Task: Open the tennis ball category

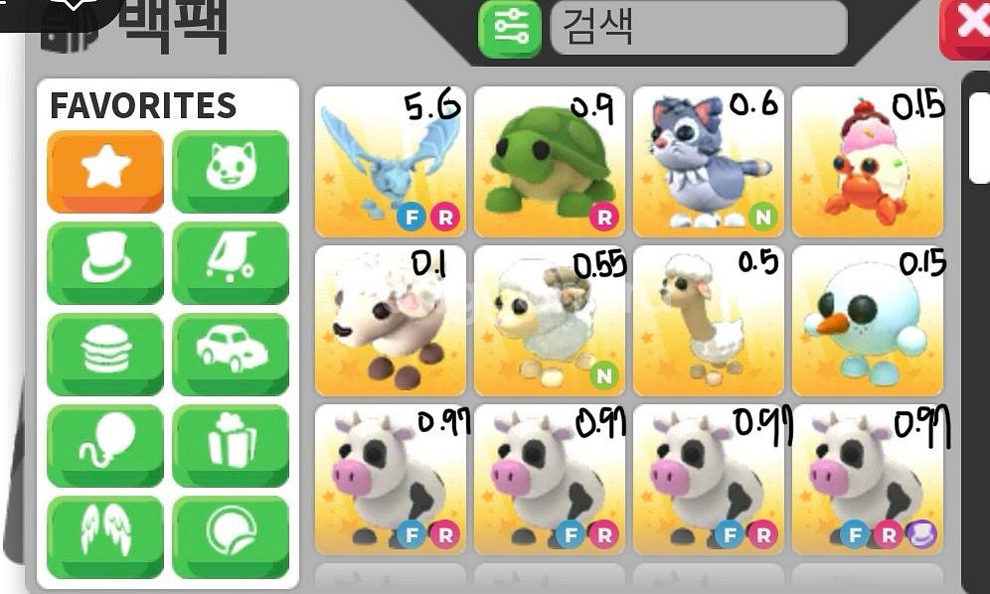Action: [231, 537]
